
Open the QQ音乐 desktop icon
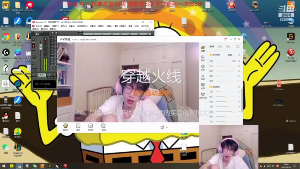click(18, 133)
